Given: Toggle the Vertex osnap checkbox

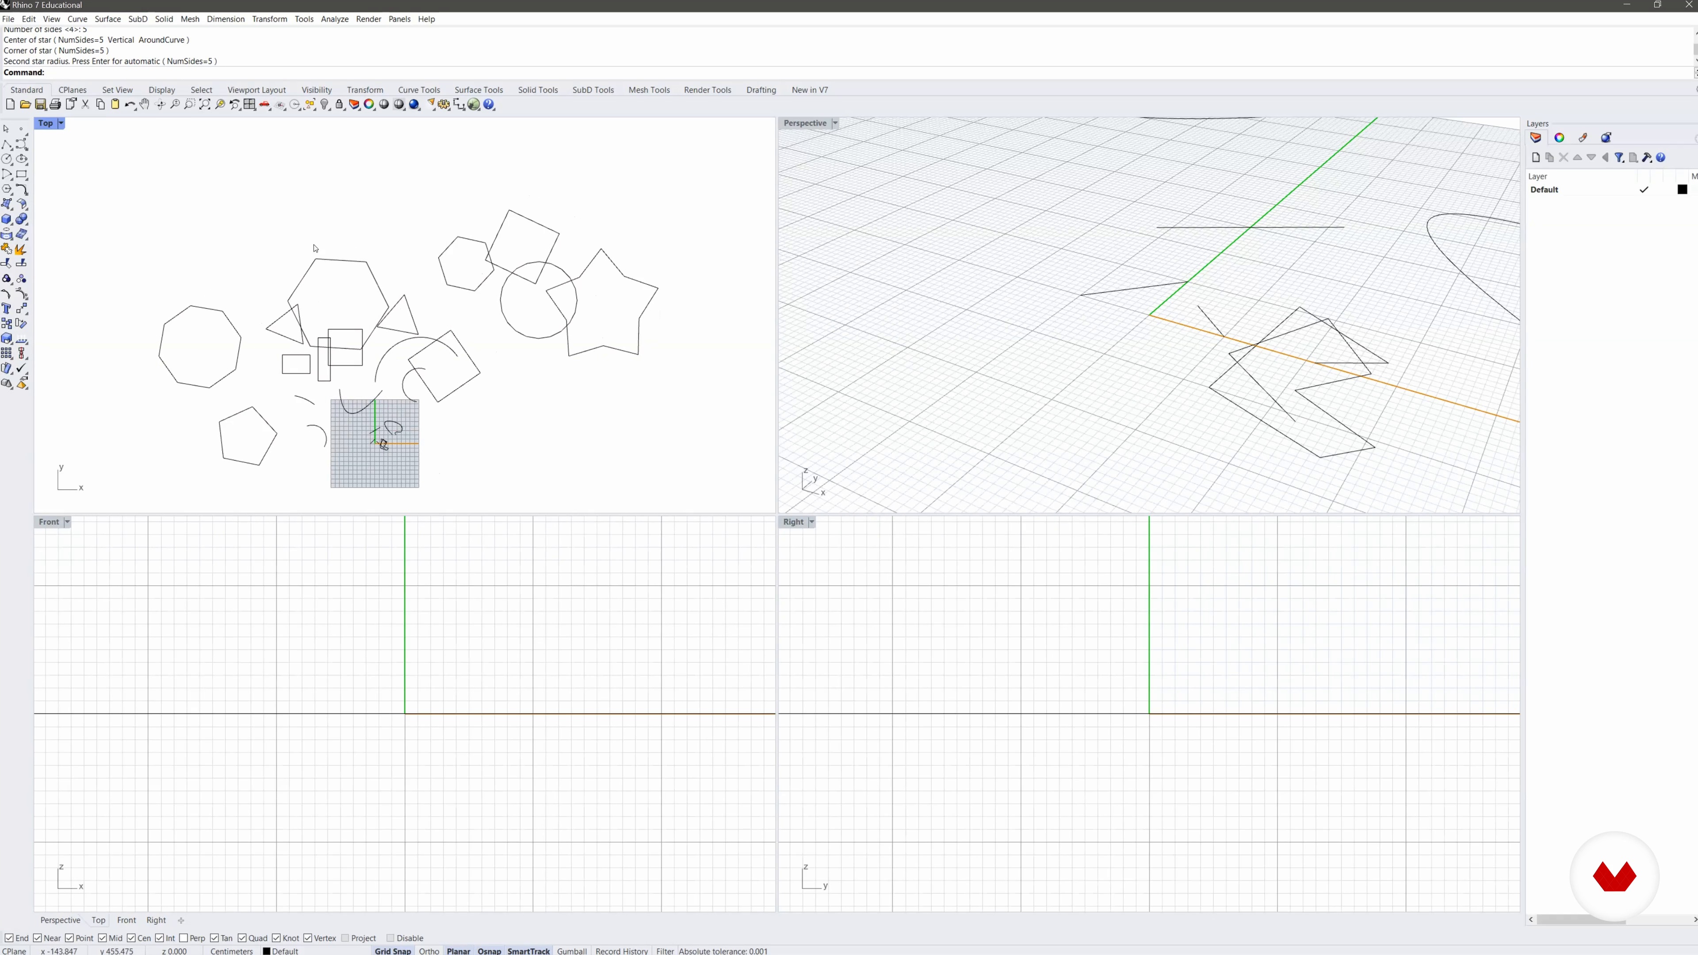Looking at the screenshot, I should (x=308, y=938).
